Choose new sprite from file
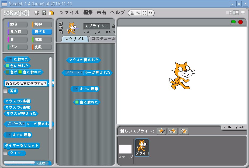This screenshot has height=168, width=249. pyautogui.click(x=173, y=131)
